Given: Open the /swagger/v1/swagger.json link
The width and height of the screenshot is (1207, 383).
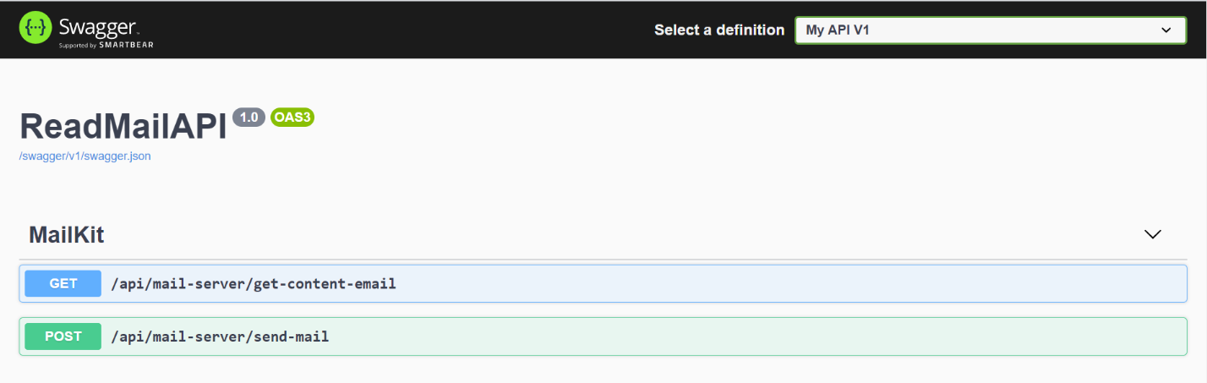Looking at the screenshot, I should coord(85,156).
